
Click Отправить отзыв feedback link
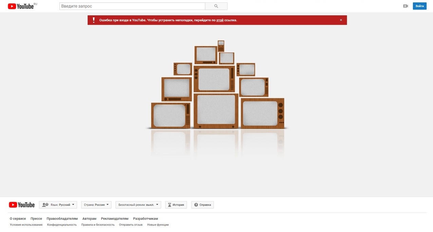pos(131,225)
